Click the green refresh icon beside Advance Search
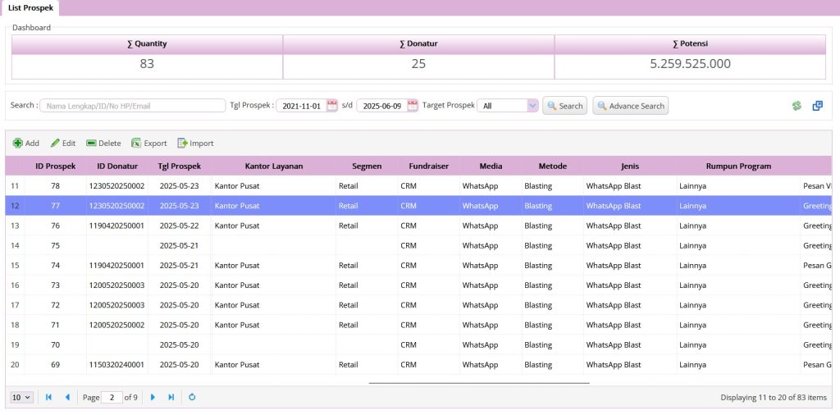This screenshot has width=840, height=415. [796, 106]
